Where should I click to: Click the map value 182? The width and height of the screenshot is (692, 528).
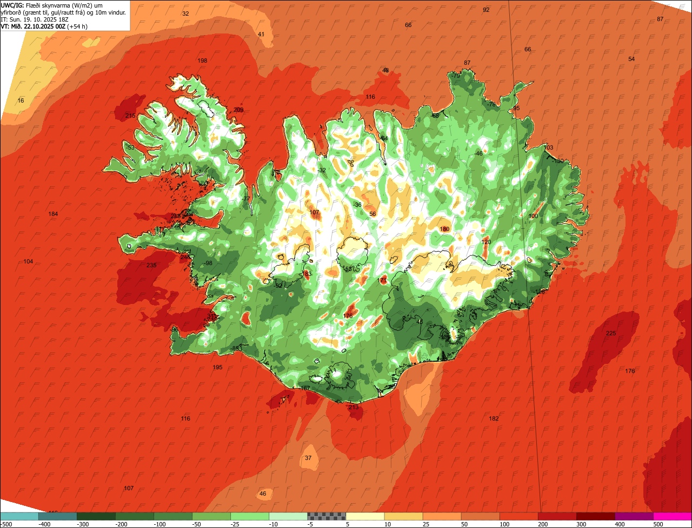494,418
